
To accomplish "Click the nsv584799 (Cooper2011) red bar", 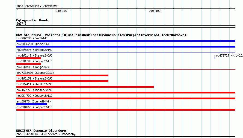I will [x=126, y=98].
